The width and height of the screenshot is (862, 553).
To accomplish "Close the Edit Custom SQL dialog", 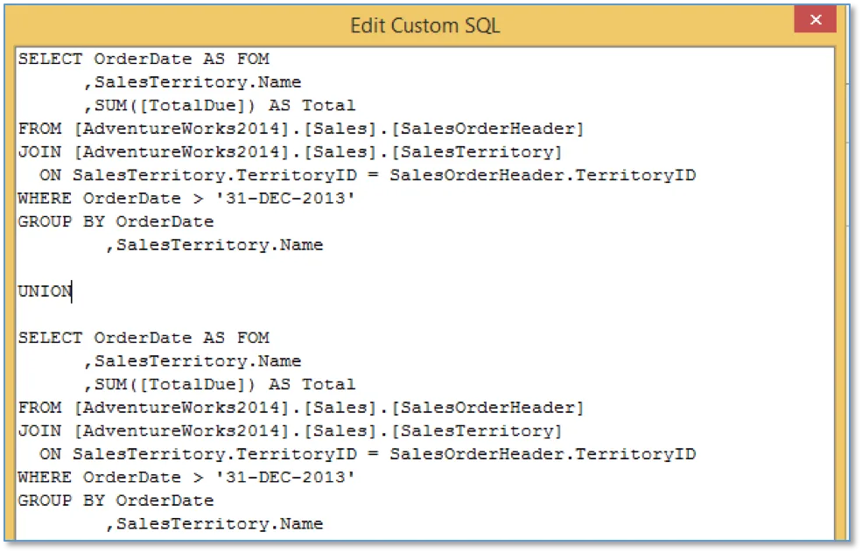I will pyautogui.click(x=815, y=20).
